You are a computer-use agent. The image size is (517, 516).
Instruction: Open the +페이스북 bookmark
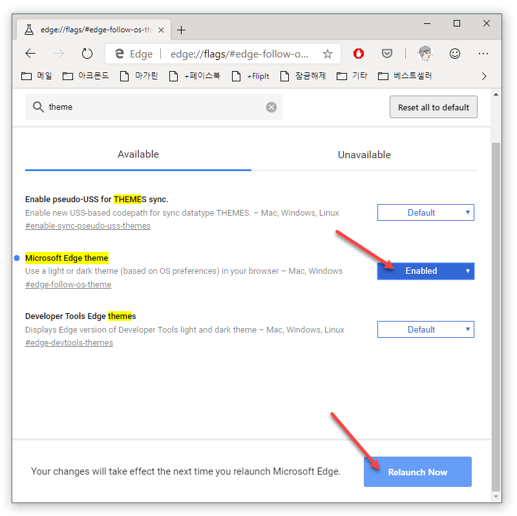click(195, 76)
